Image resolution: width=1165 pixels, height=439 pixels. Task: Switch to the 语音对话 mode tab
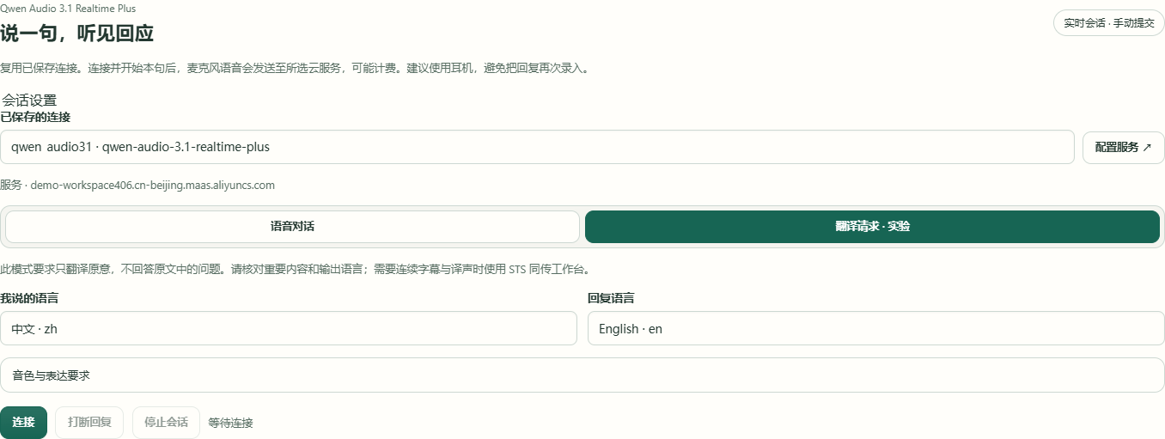292,227
